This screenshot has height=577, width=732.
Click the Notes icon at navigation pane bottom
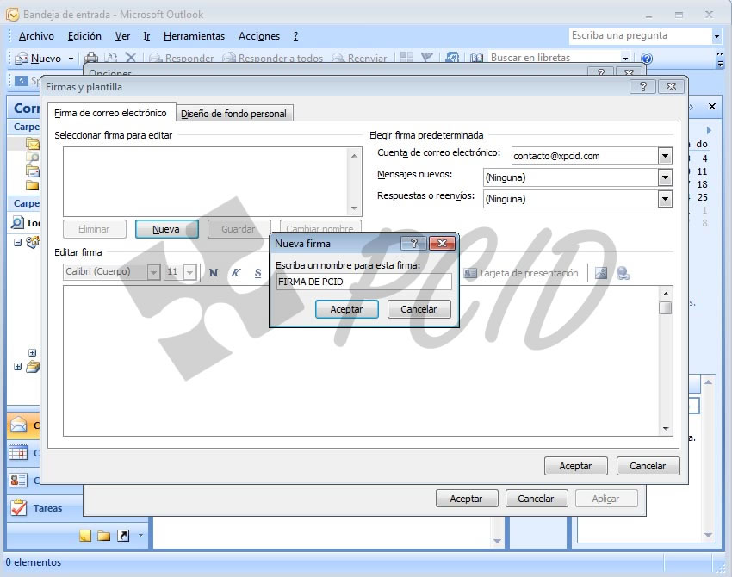[85, 536]
